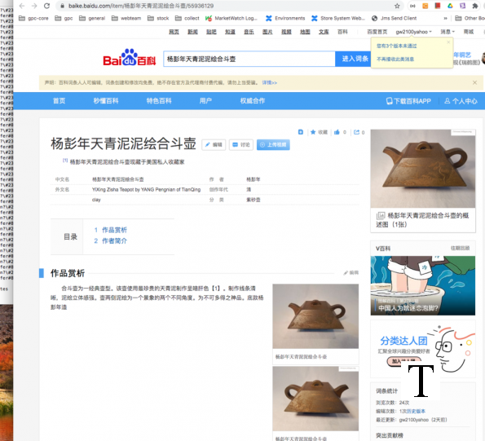Click the Baidu Baike logo
The image size is (485, 441).
[130, 58]
